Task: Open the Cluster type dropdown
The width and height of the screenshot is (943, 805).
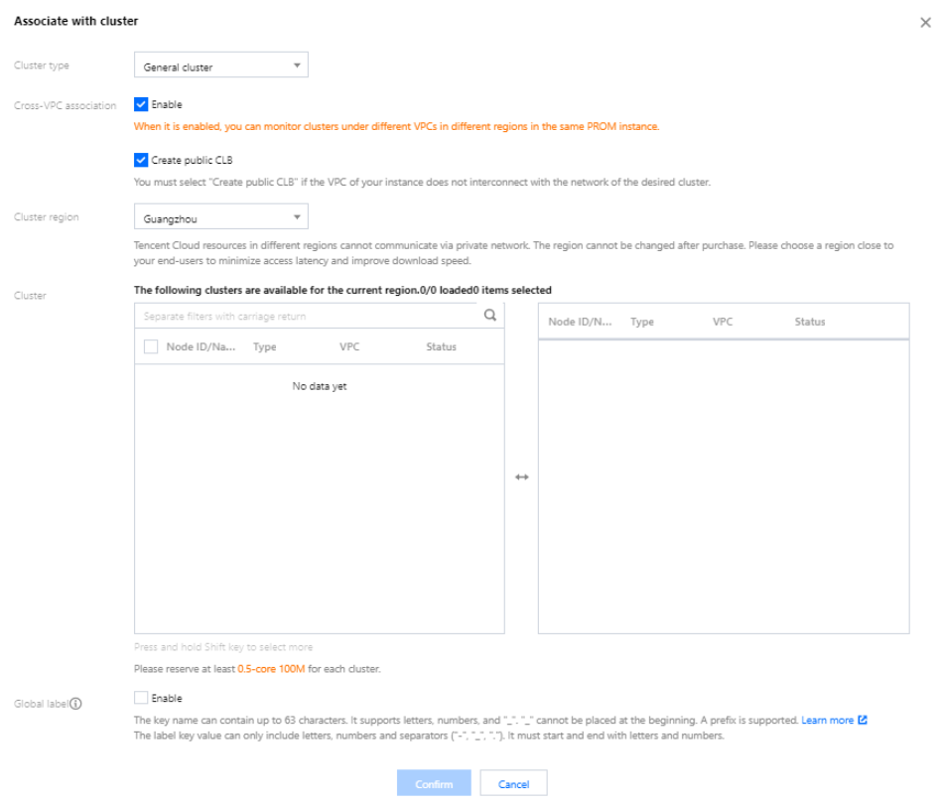Action: pyautogui.click(x=220, y=67)
